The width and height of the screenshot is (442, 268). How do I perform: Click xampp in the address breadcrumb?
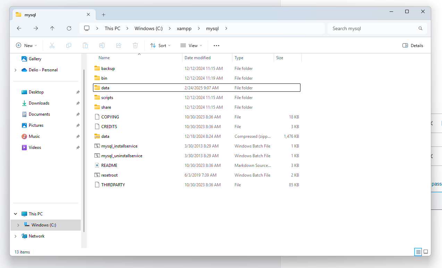(184, 28)
